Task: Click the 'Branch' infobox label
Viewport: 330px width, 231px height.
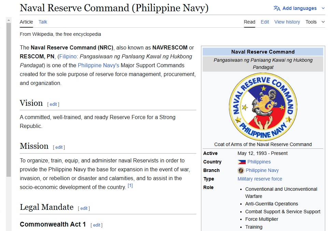Action: click(x=211, y=170)
